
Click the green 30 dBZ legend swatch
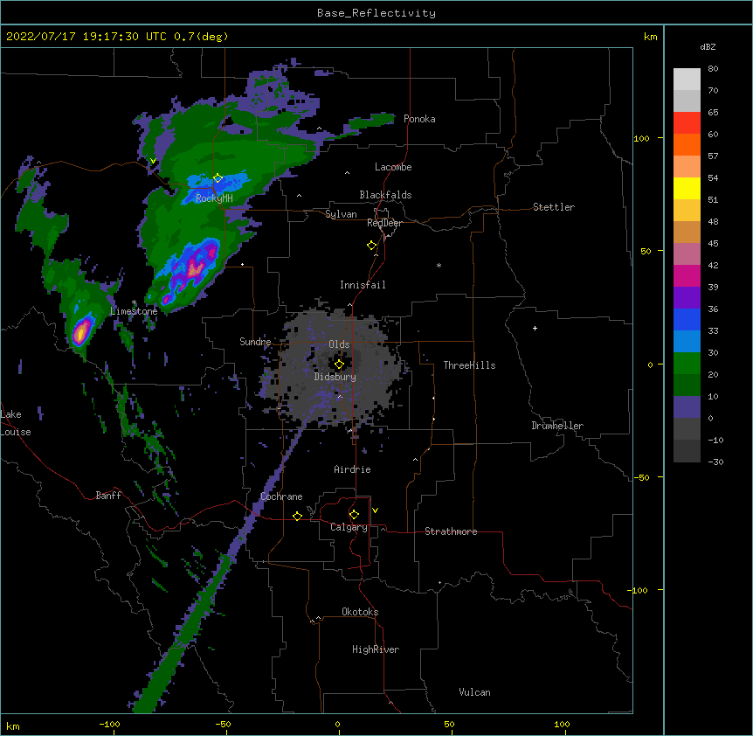pos(687,364)
